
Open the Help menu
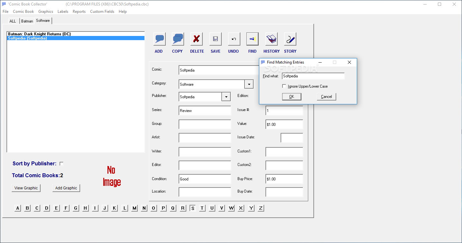pyautogui.click(x=123, y=12)
